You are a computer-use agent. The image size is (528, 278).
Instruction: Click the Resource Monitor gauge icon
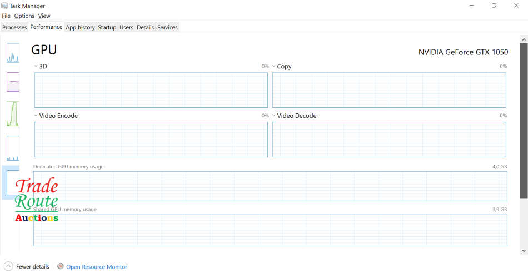pos(61,266)
